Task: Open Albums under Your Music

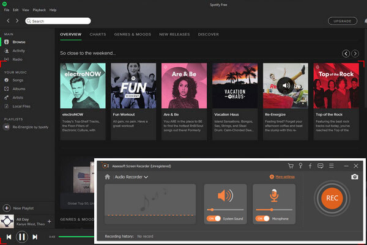Action: (x=19, y=89)
